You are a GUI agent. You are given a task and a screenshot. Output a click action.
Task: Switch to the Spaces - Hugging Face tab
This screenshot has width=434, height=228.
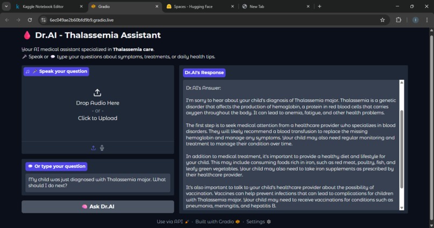201,6
